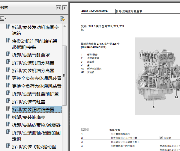Open bookmark 将发动机连同前轴托架一起拆卸/安装

coord(37,44)
